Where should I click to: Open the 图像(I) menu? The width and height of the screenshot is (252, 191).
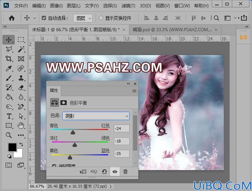(x=56, y=6)
